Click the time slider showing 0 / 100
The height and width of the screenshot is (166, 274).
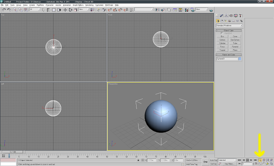click(13, 152)
